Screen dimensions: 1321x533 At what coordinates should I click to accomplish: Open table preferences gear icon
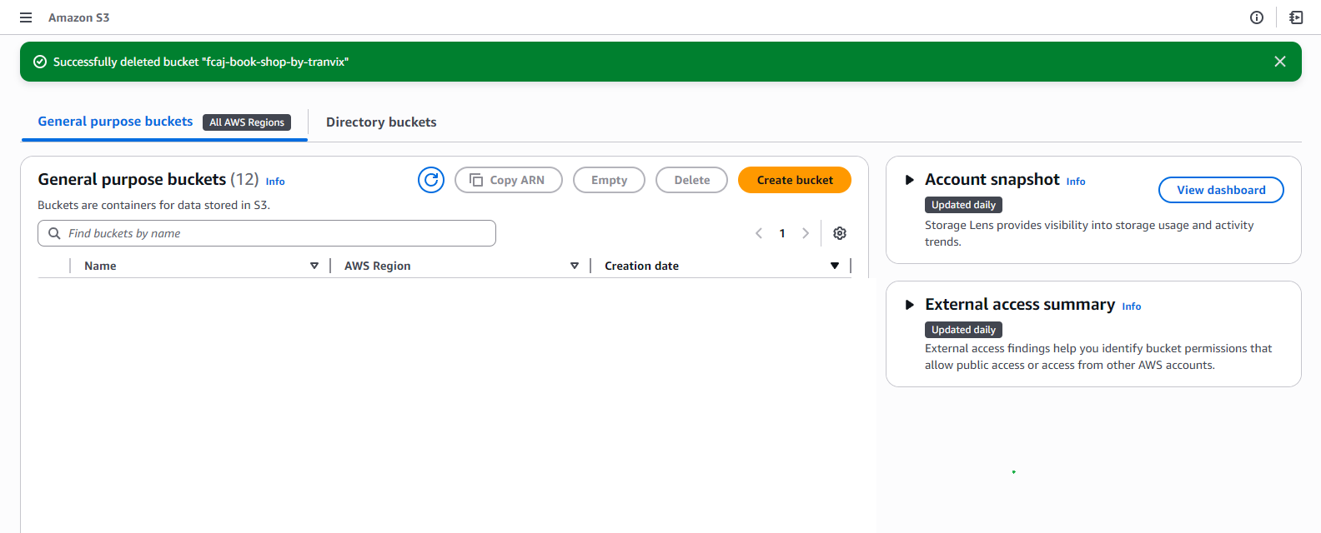point(840,233)
